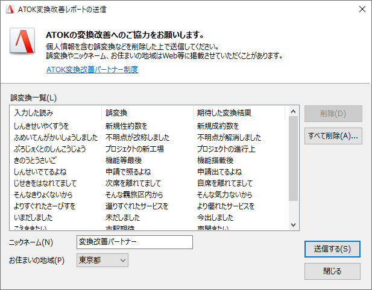This screenshot has height=290, width=372.
Task: Select the row そんなきりょくないから
Action: [149, 194]
